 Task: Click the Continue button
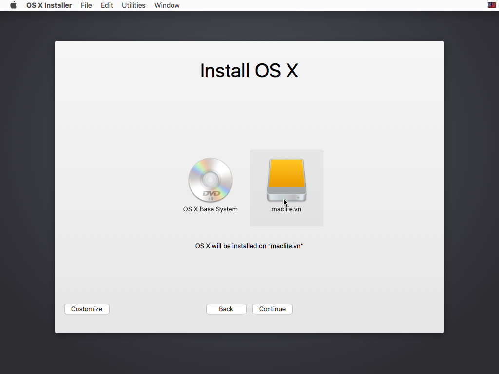click(x=272, y=309)
